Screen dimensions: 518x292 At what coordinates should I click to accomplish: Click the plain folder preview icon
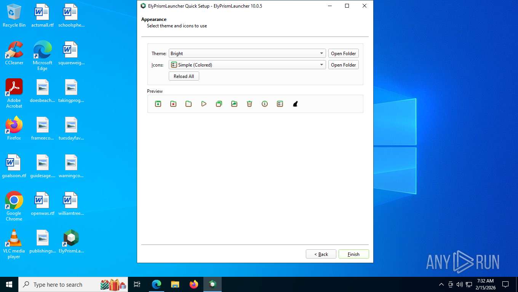(x=189, y=104)
